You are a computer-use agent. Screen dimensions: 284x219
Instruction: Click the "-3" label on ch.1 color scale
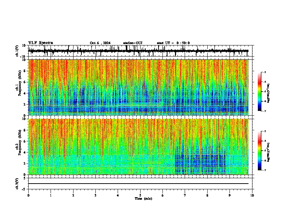(264, 72)
